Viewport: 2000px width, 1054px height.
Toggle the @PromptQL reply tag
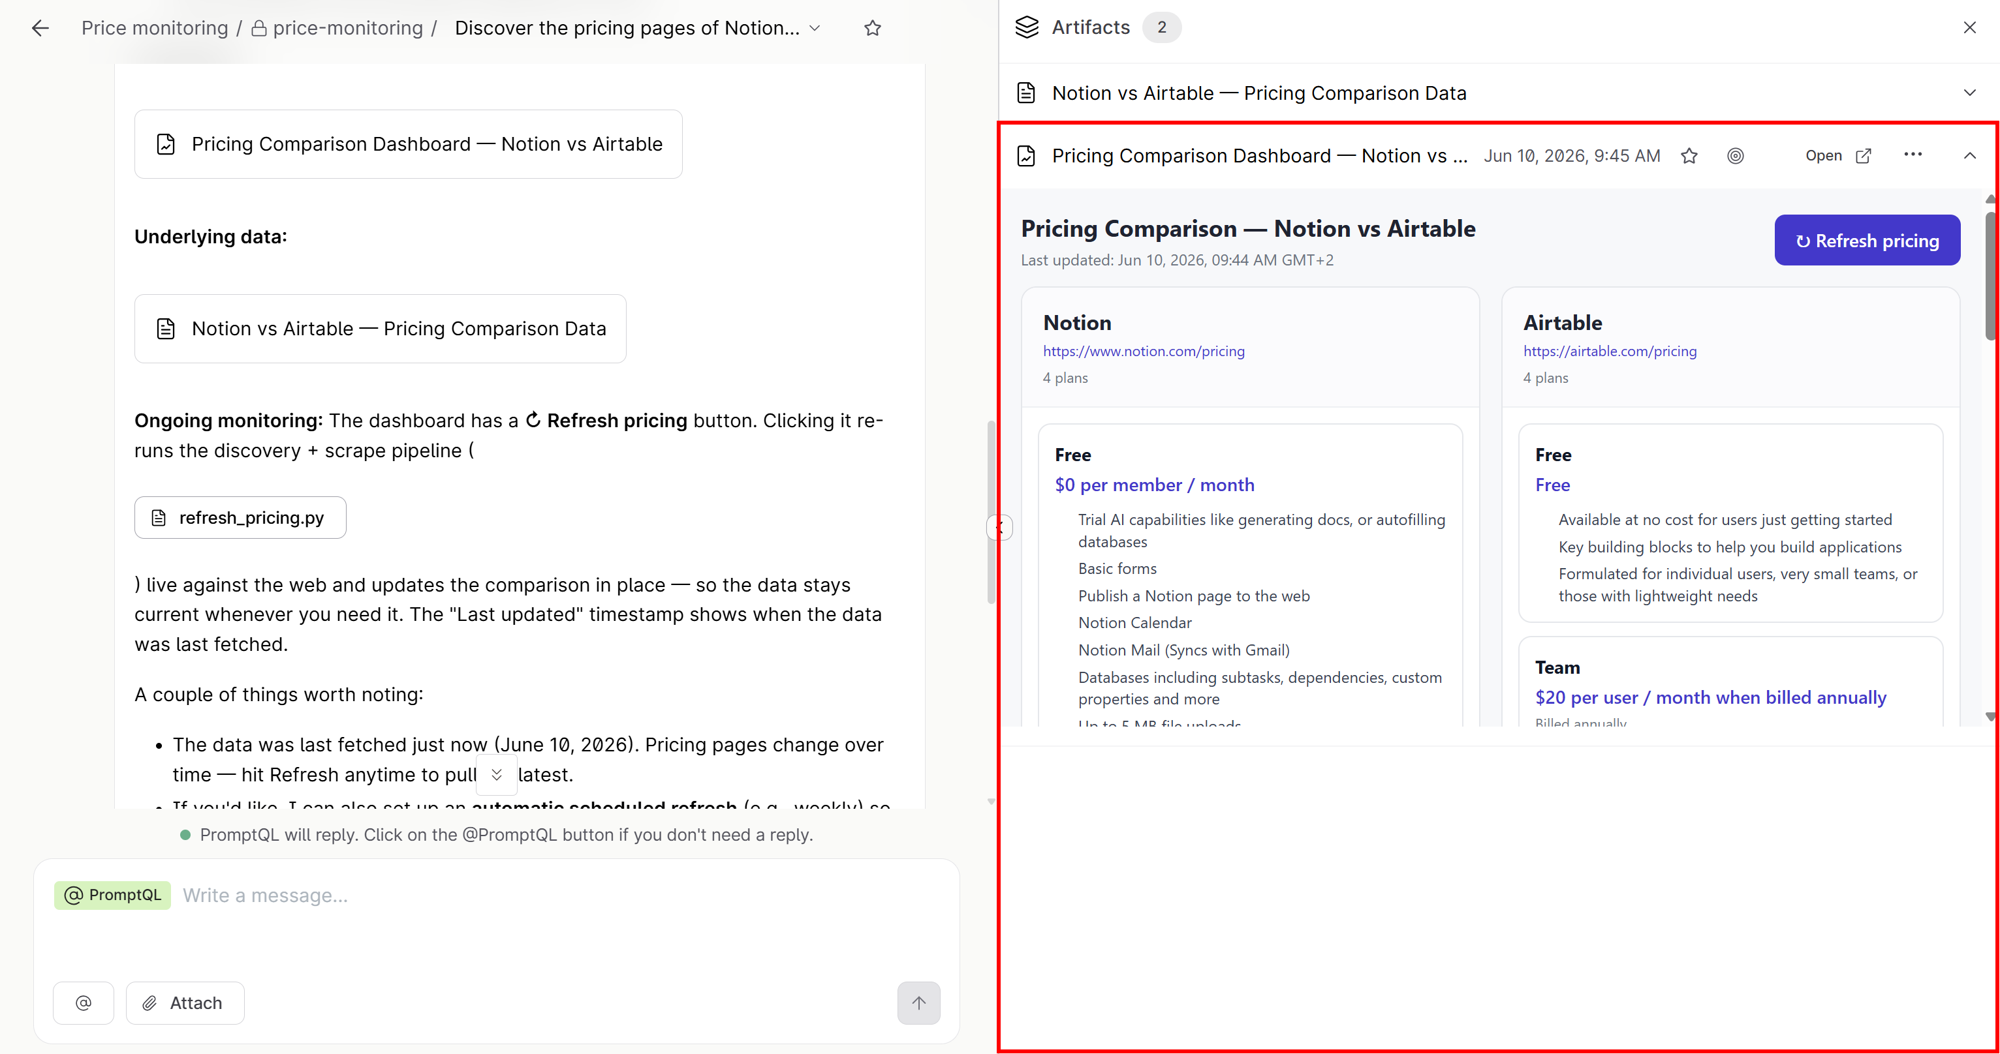(x=112, y=894)
